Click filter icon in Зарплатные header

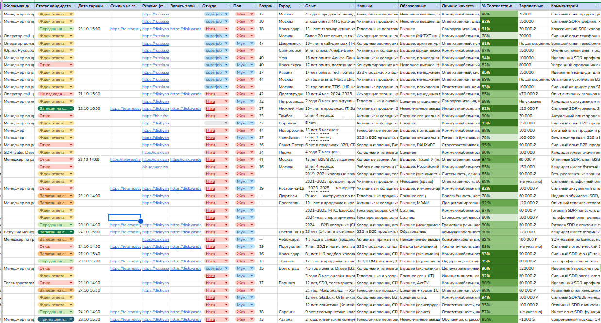click(x=546, y=6)
